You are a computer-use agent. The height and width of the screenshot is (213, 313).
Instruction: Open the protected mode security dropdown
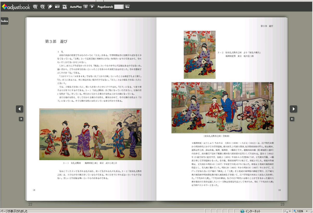point(287,211)
